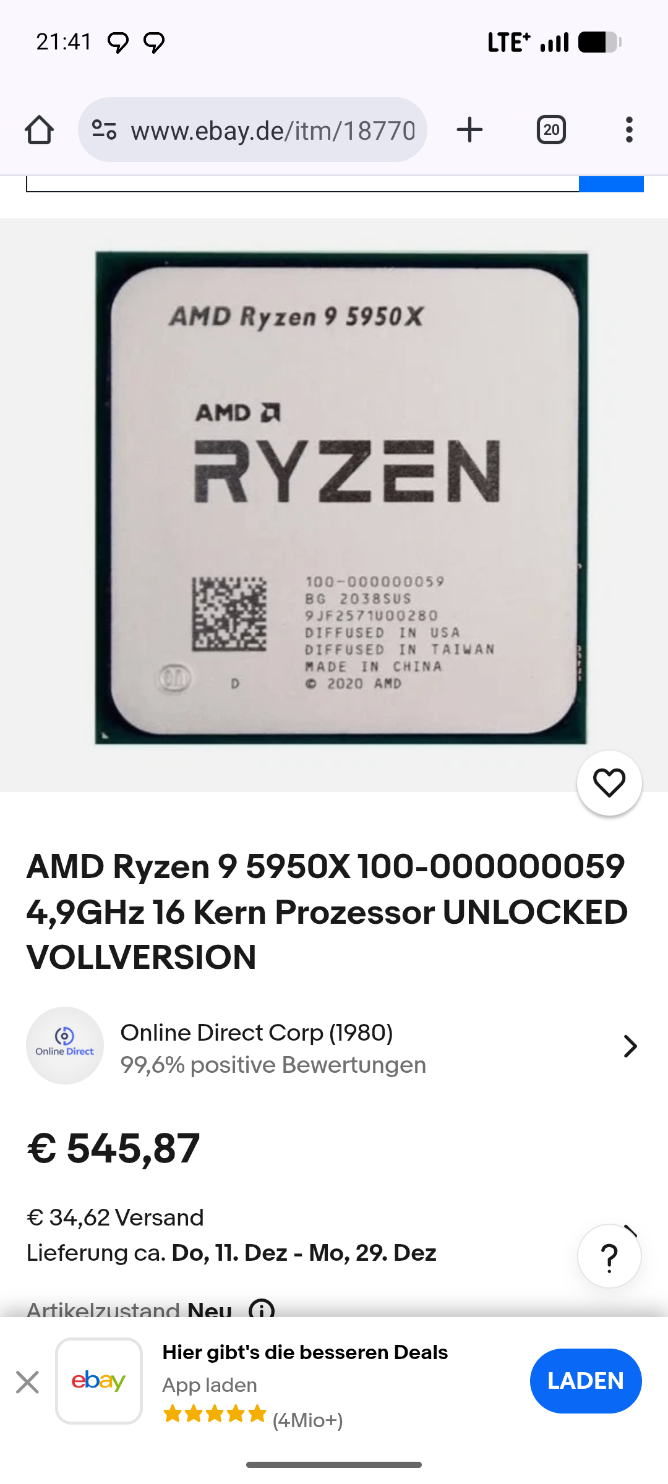The width and height of the screenshot is (668, 1484).
Task: Tap the Online Direct seller logo
Action: [65, 1046]
